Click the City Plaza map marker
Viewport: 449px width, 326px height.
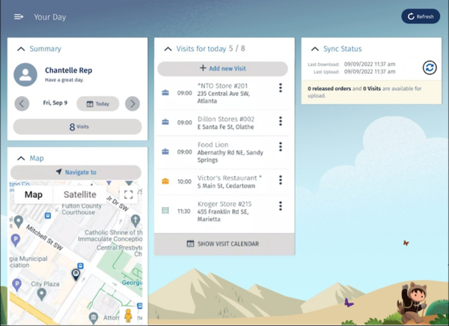[x=42, y=295]
